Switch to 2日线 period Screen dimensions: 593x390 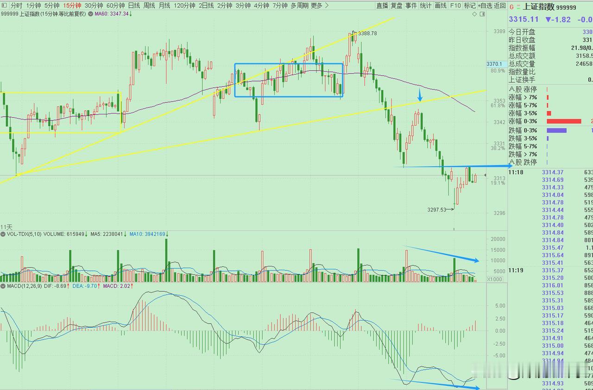pos(206,6)
